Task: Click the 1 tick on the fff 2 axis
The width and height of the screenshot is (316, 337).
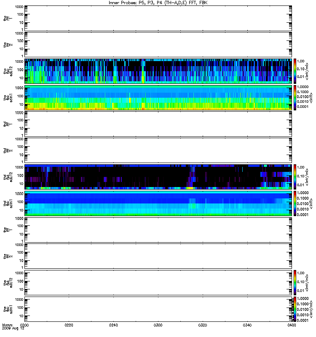Action: click(x=22, y=267)
